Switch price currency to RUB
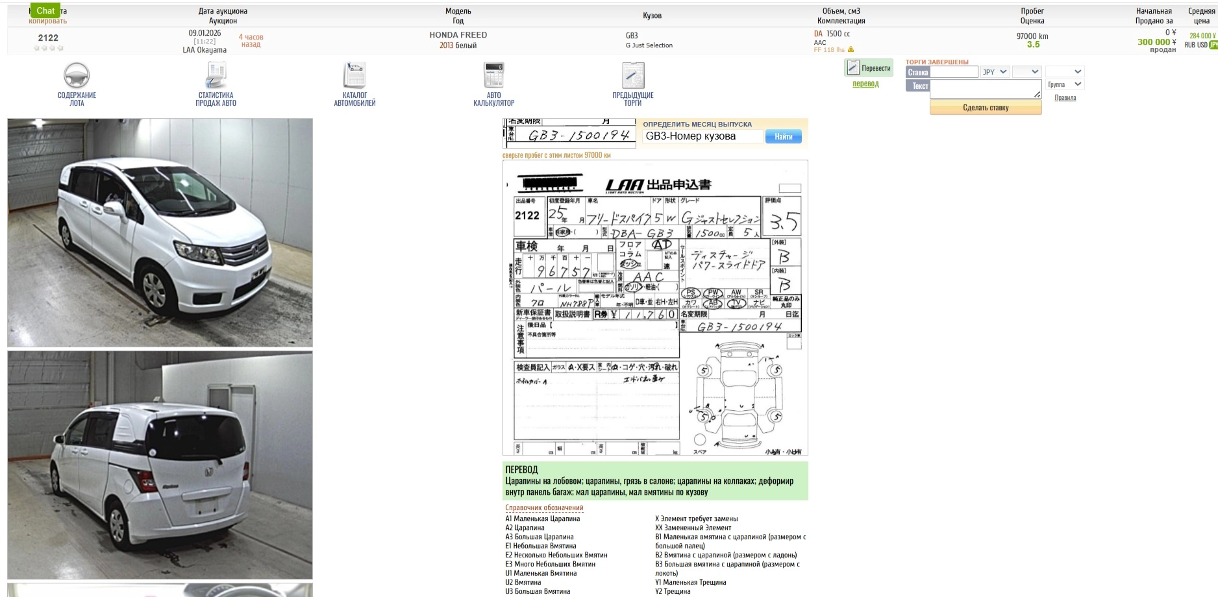Image resolution: width=1218 pixels, height=597 pixels. pos(1190,45)
